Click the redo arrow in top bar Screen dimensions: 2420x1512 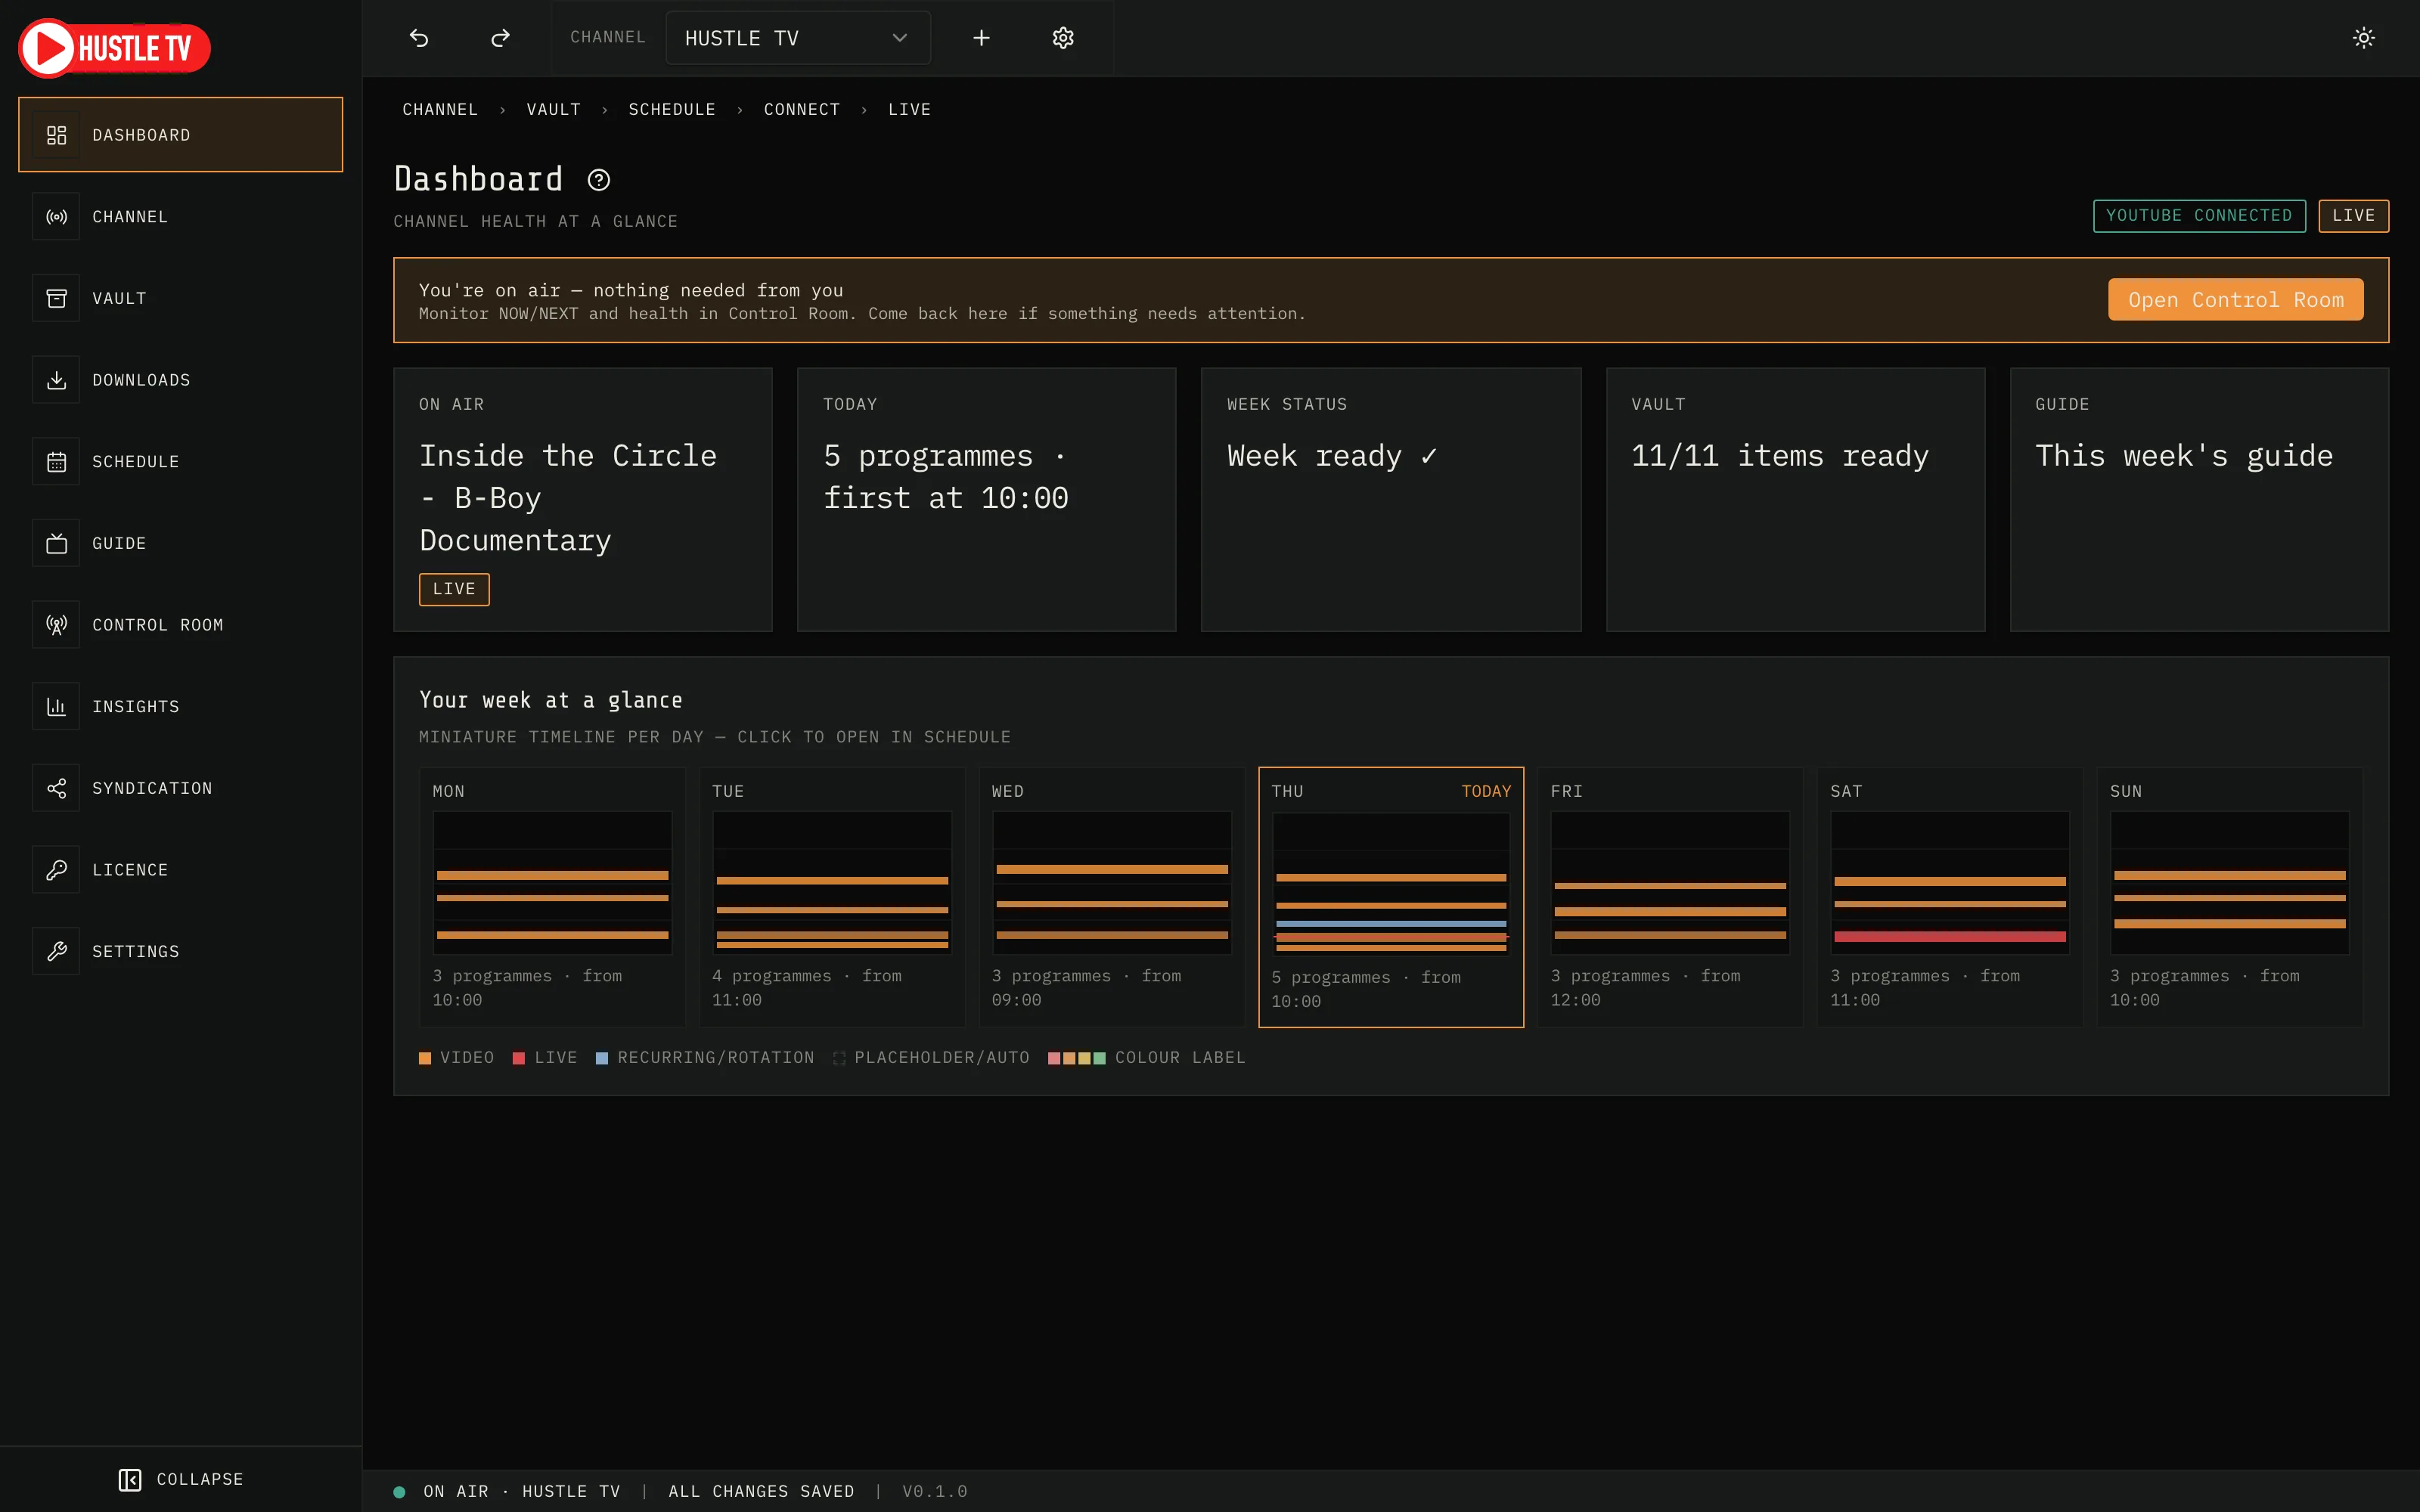(x=500, y=38)
